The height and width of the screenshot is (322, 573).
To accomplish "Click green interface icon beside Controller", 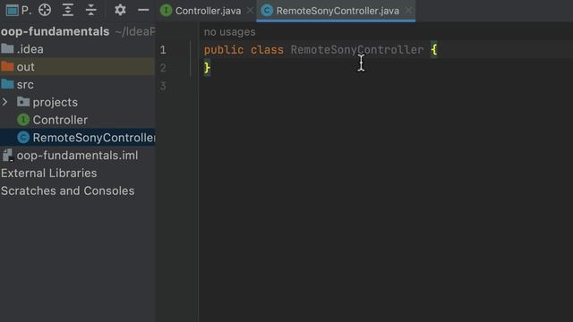I will coord(23,119).
